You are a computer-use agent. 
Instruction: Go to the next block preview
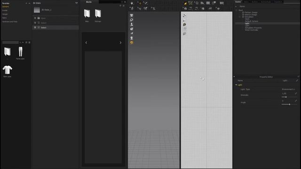pyautogui.click(x=120, y=43)
